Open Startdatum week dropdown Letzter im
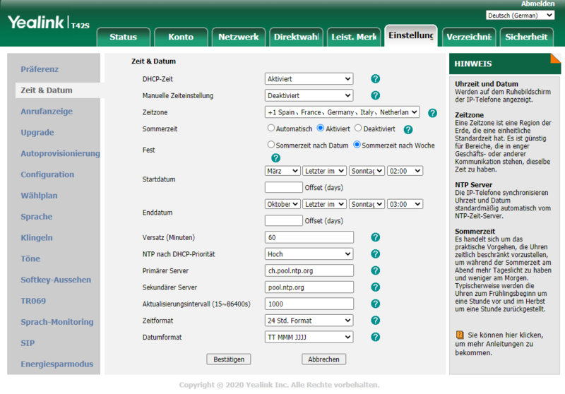 point(325,171)
